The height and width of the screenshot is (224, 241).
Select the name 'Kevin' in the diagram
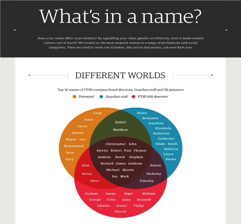[x=87, y=173]
